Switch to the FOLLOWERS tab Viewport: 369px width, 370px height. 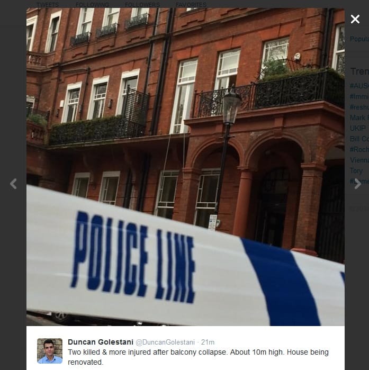coord(142,5)
